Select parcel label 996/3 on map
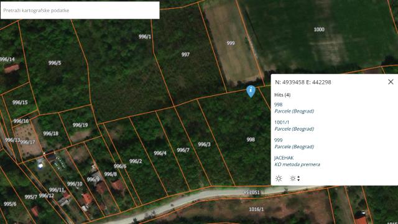 point(204,144)
